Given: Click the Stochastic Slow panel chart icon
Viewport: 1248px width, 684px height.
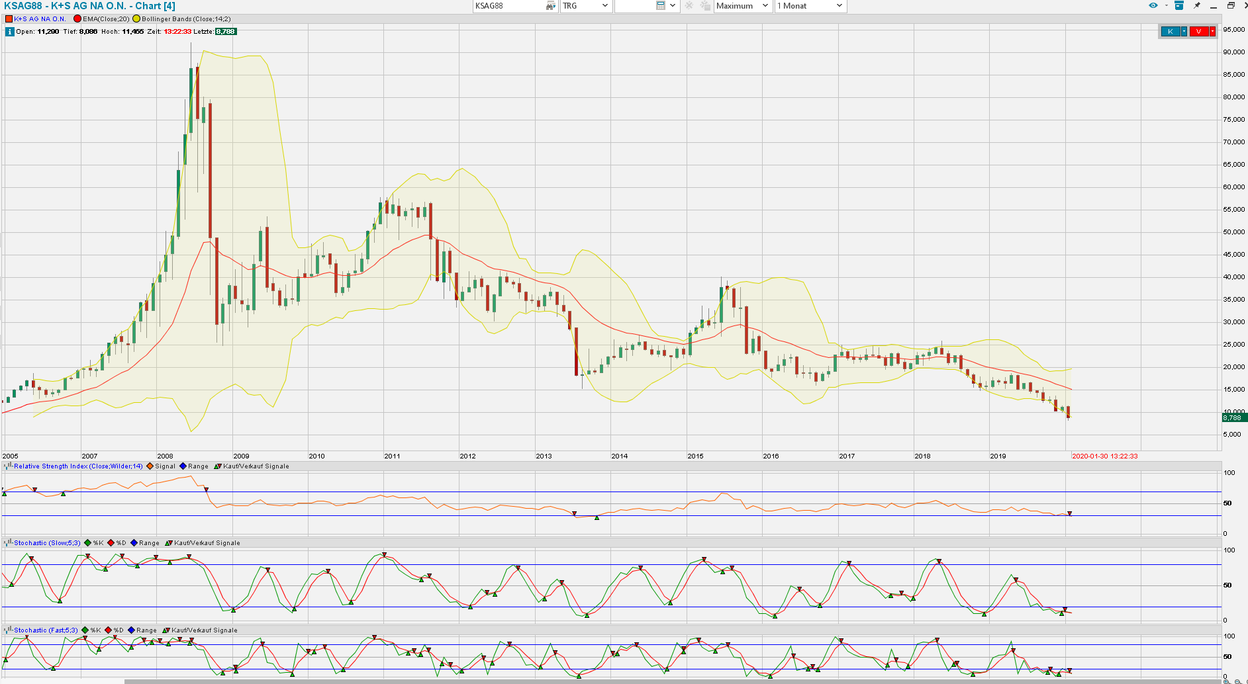Looking at the screenshot, I should tap(8, 543).
